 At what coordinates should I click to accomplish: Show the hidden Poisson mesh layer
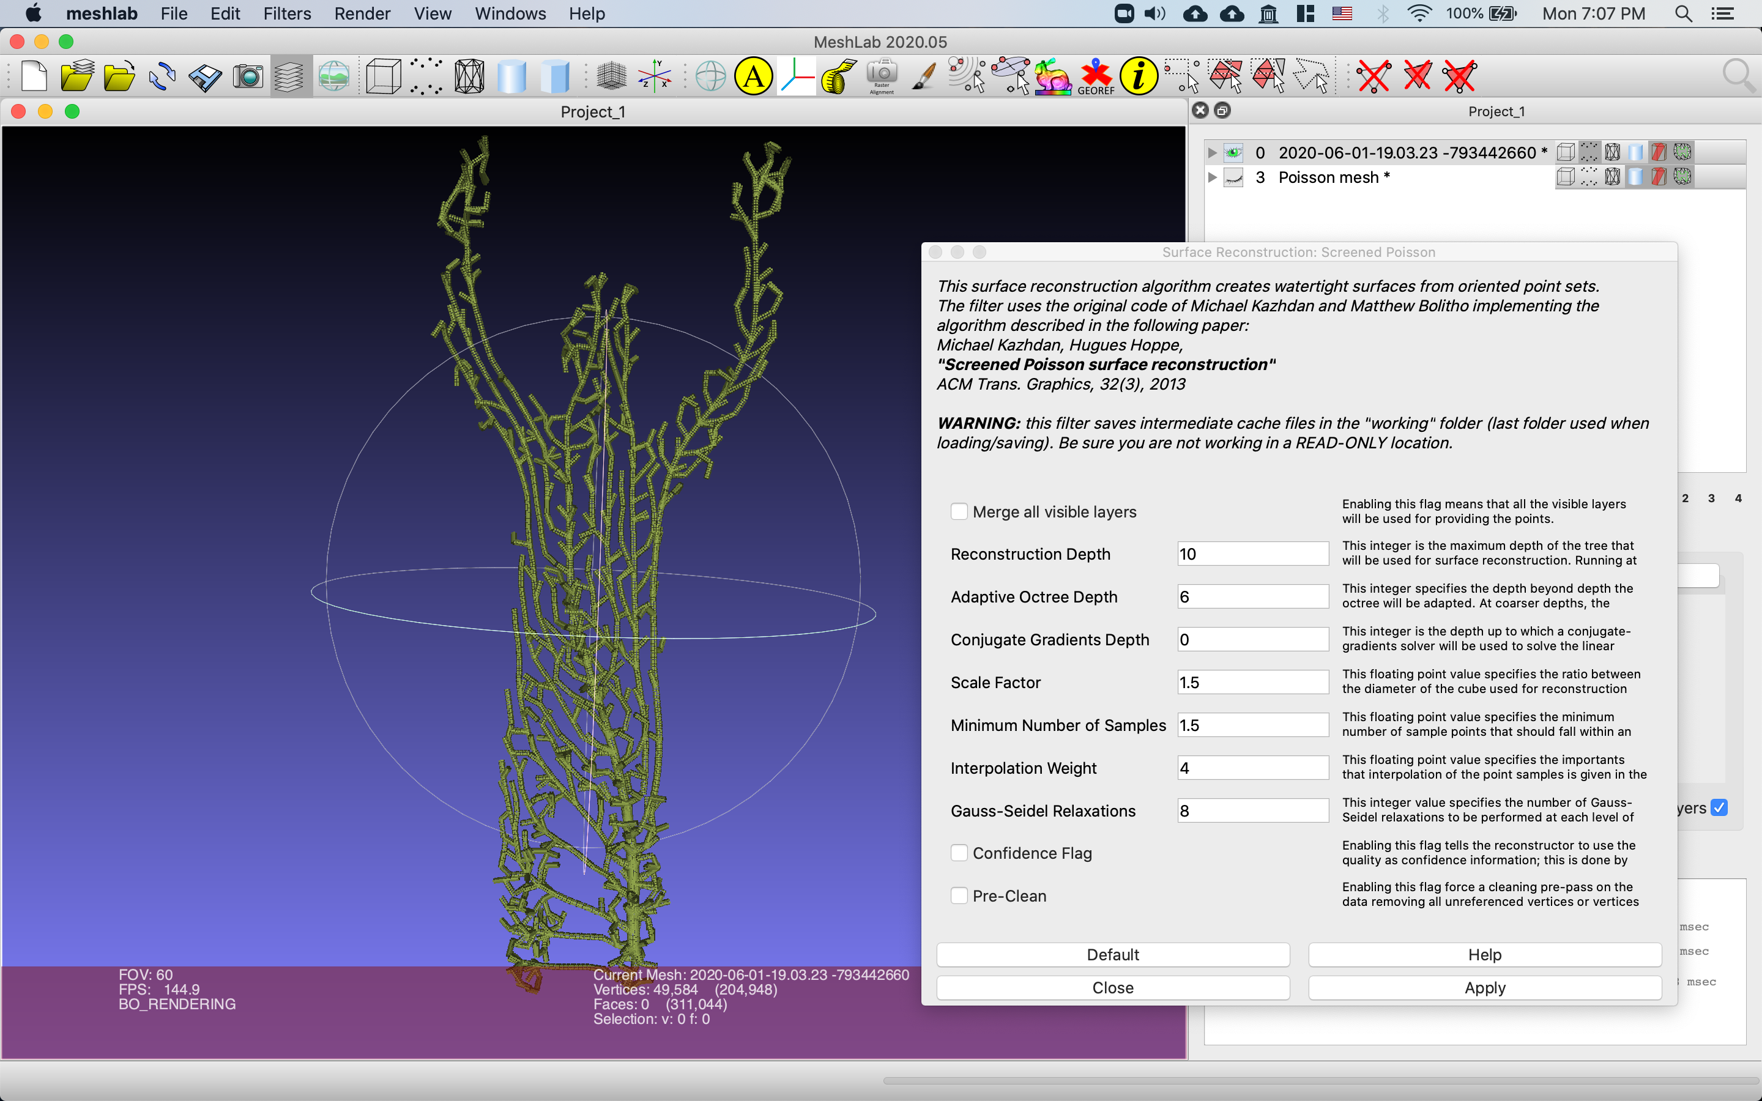point(1233,177)
